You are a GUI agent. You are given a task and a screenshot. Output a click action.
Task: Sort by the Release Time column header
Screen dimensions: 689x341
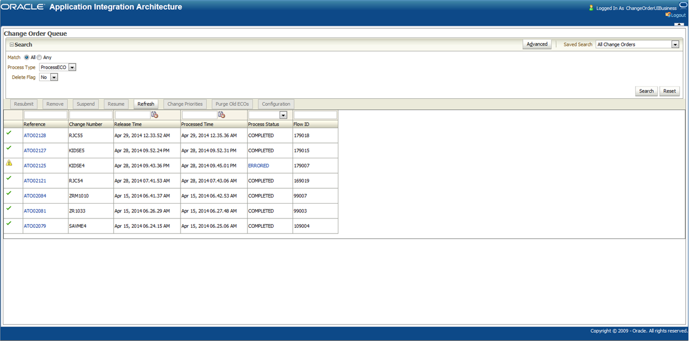(147, 124)
